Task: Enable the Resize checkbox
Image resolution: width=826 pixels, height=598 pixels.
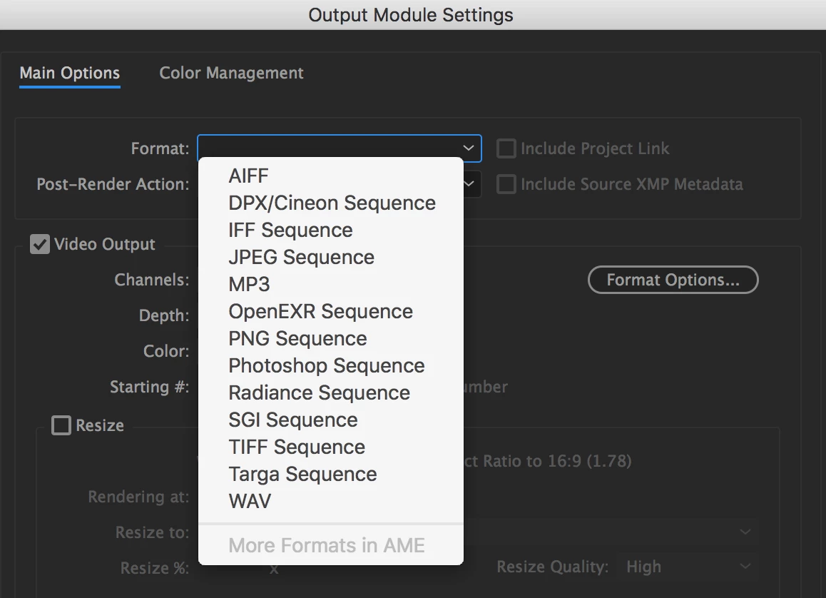Action: tap(61, 425)
